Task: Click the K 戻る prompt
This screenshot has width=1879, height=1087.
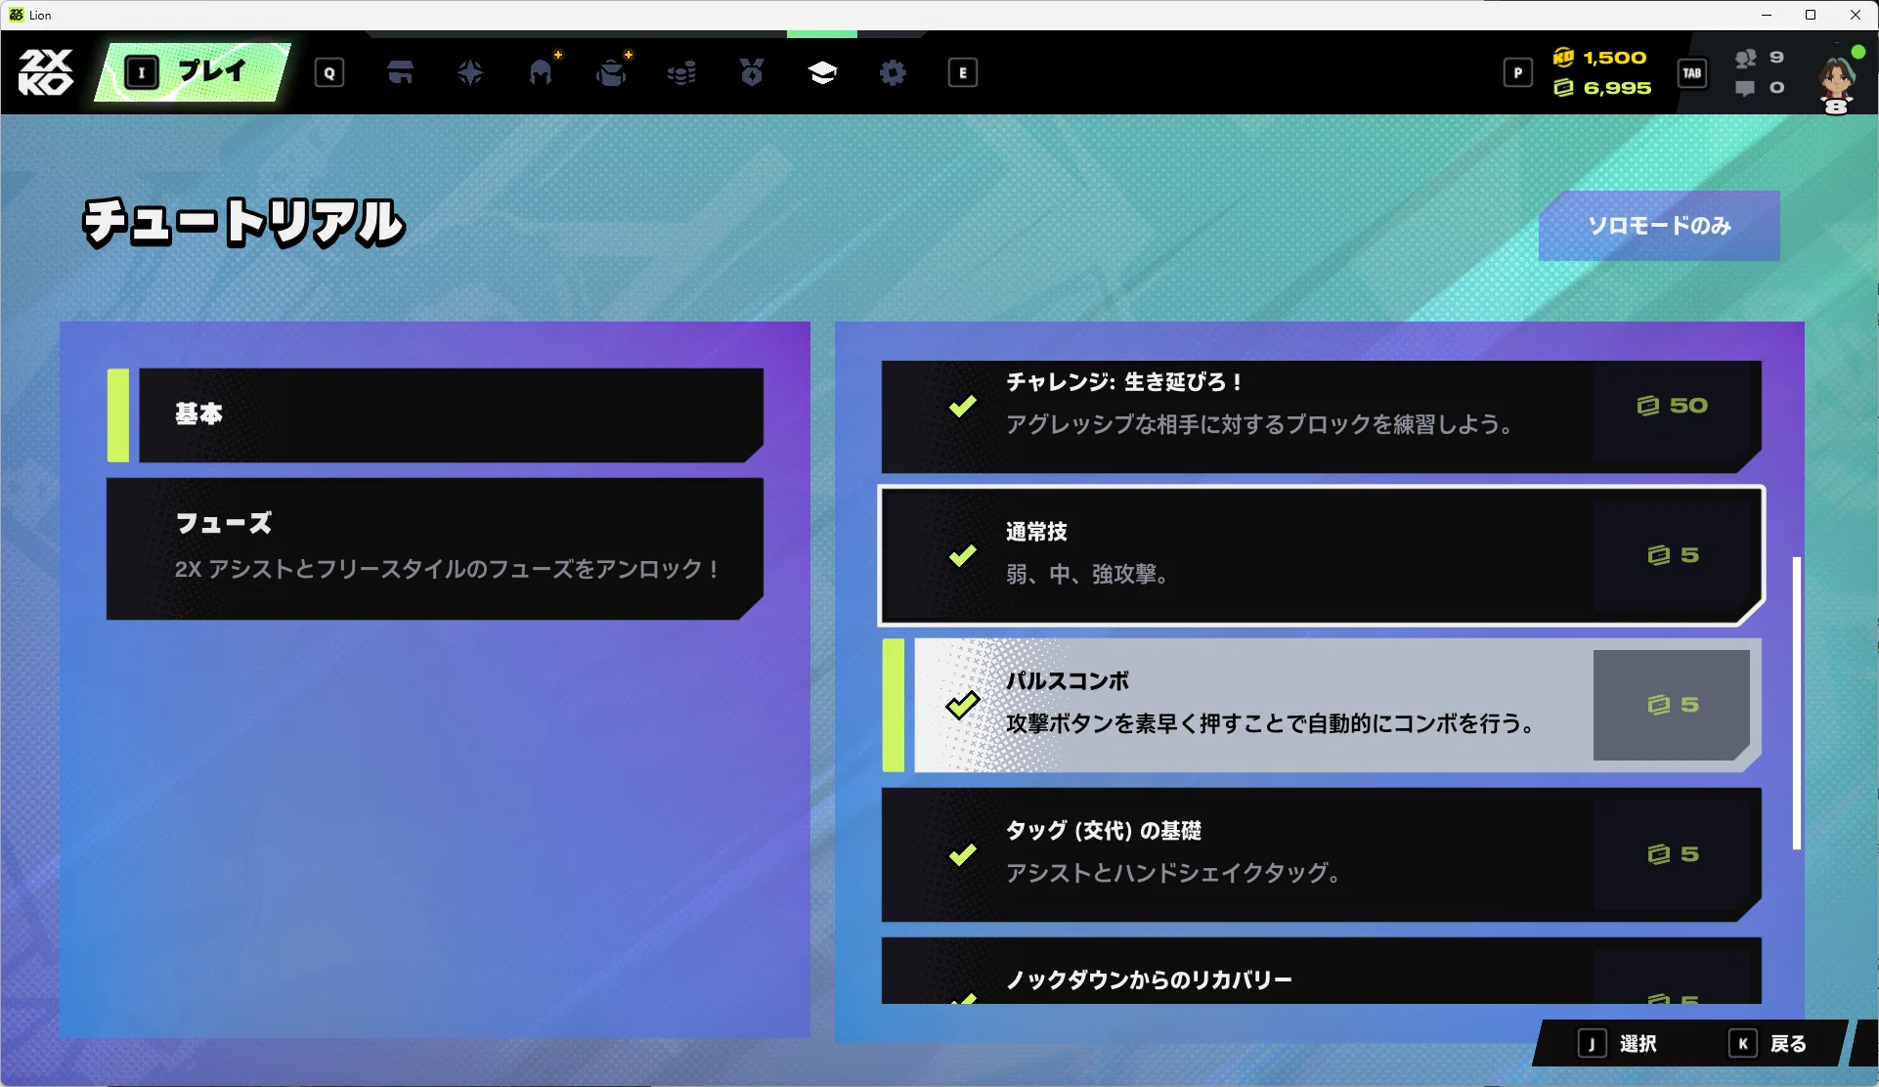Action: [x=1768, y=1044]
